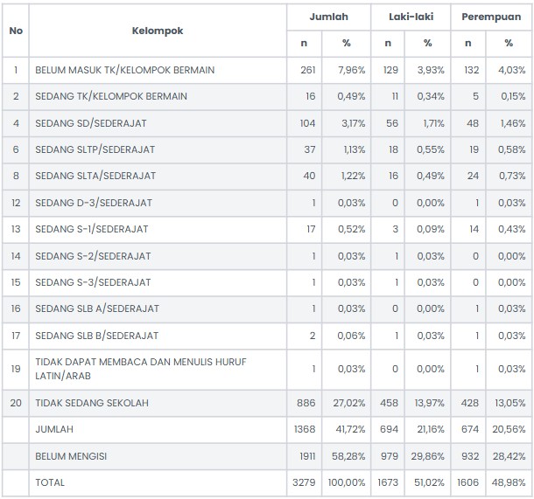Click the 27,02% value in Jumlah column
The width and height of the screenshot is (534, 499).
click(x=349, y=403)
